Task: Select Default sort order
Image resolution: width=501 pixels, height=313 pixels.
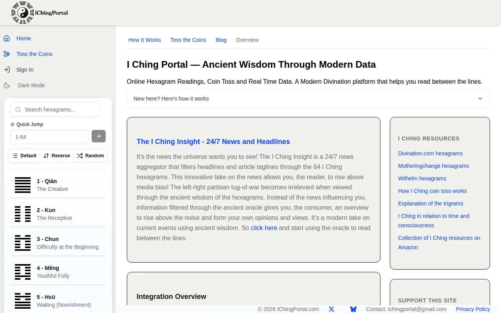Action: point(24,156)
